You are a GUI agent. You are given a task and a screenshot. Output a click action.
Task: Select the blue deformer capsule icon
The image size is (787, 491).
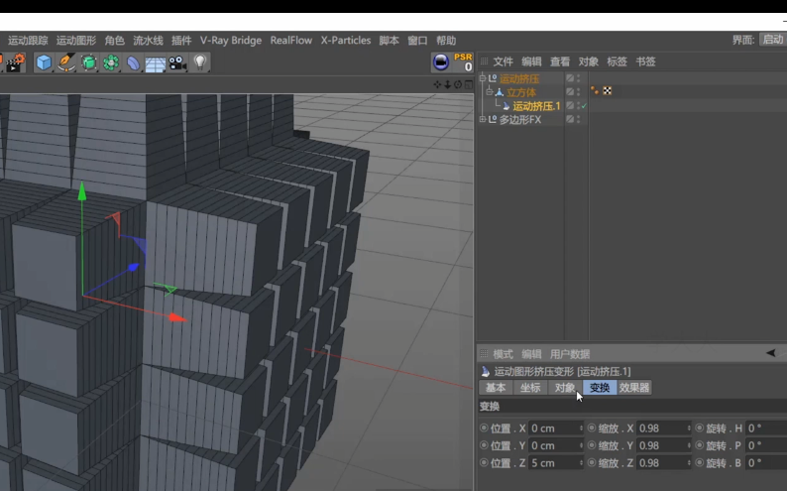(133, 62)
